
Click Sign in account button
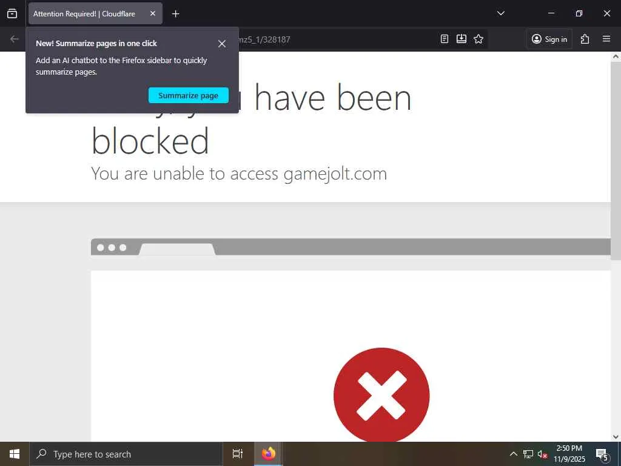point(549,39)
